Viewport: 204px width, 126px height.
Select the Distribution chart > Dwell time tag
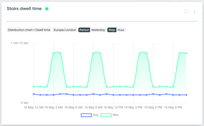click(29, 30)
